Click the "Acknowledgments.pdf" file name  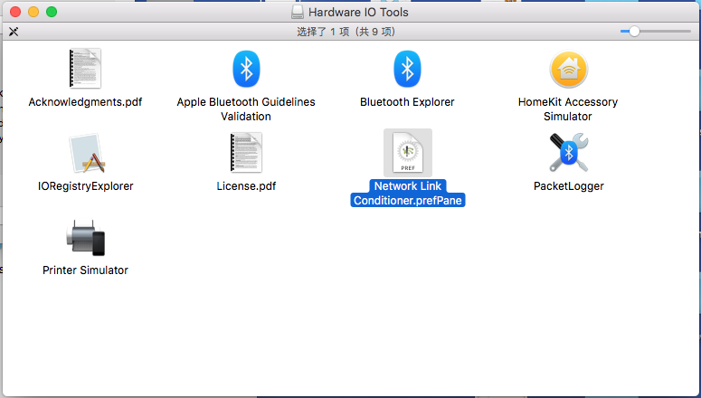tap(85, 102)
